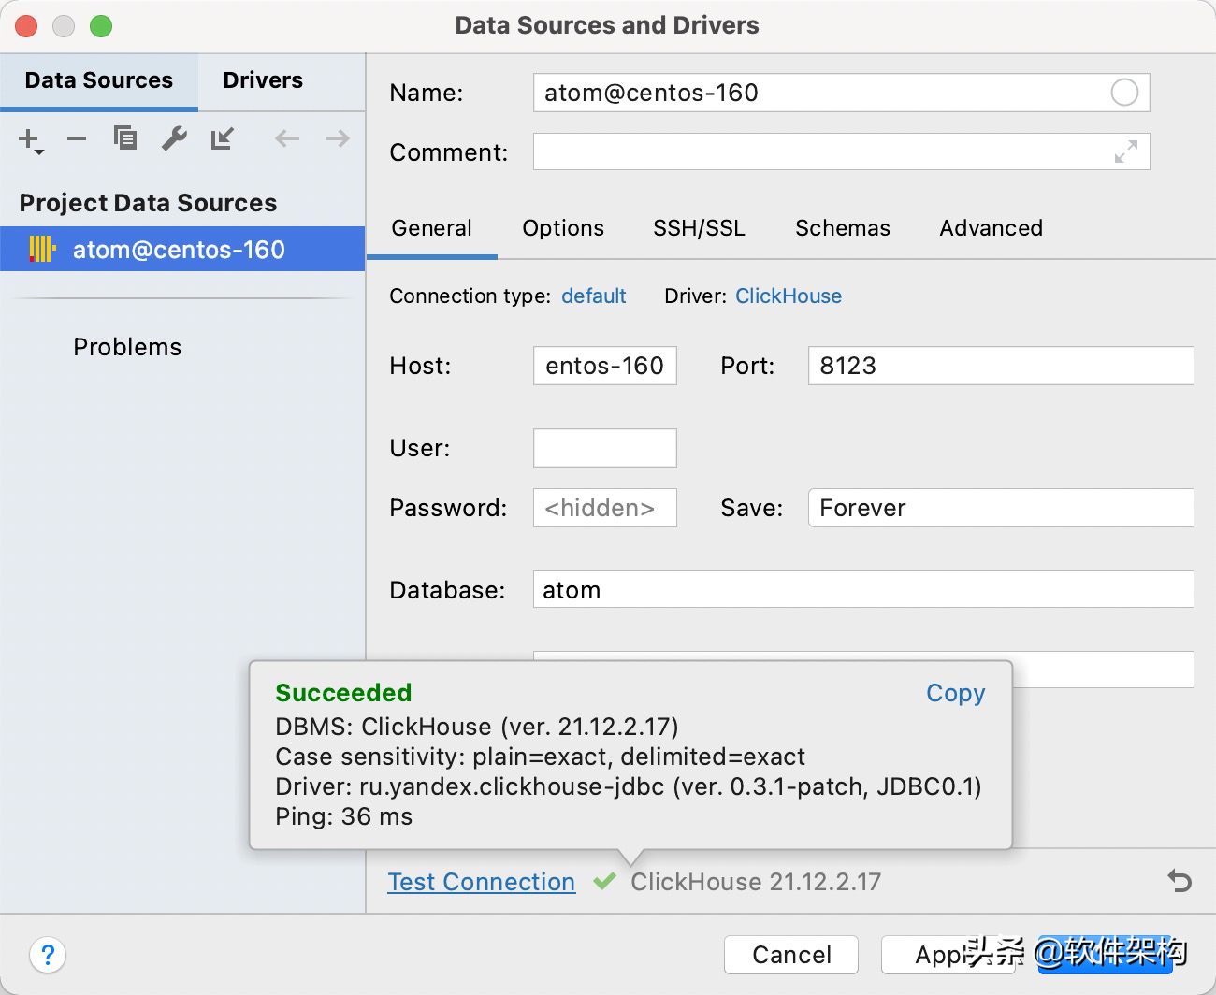Switch to the Drivers tab
Image resolution: width=1216 pixels, height=995 pixels.
pyautogui.click(x=263, y=80)
